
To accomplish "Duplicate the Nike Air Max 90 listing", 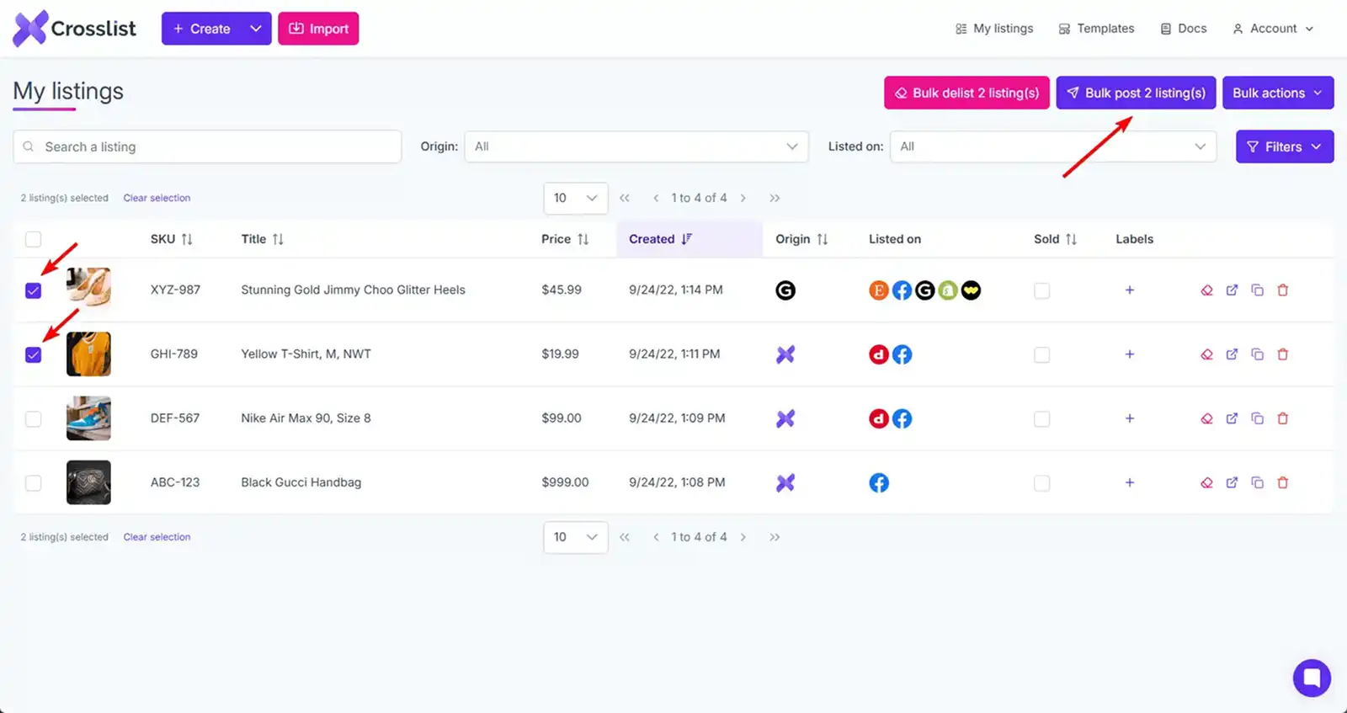I will tap(1257, 418).
